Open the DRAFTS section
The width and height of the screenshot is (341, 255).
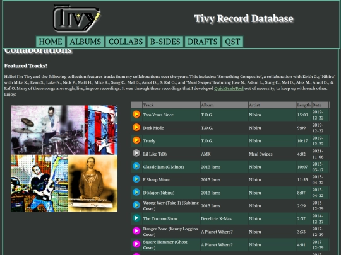[x=203, y=42]
